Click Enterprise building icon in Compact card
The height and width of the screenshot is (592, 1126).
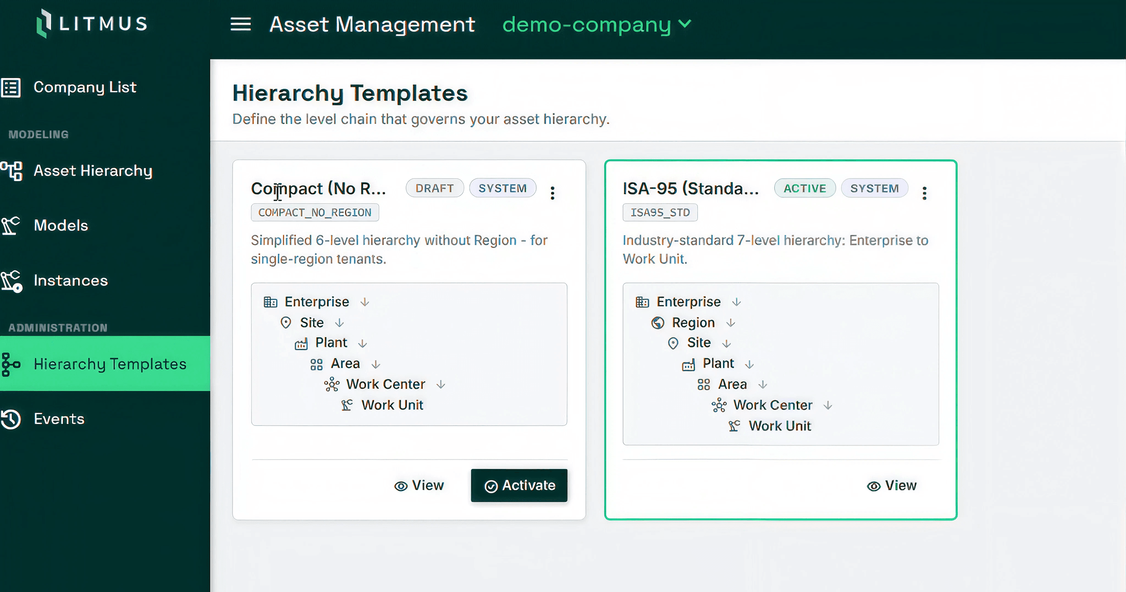pos(270,302)
